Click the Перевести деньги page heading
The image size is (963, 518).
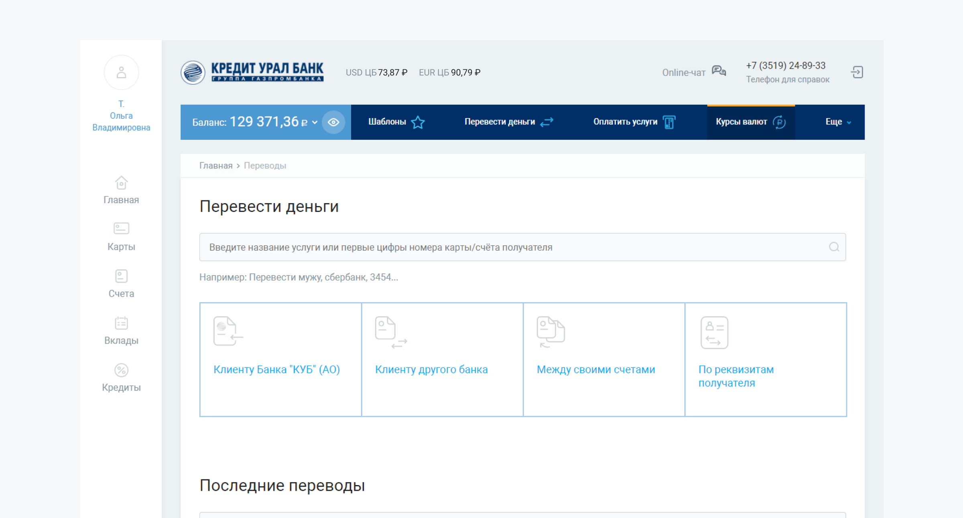click(269, 206)
